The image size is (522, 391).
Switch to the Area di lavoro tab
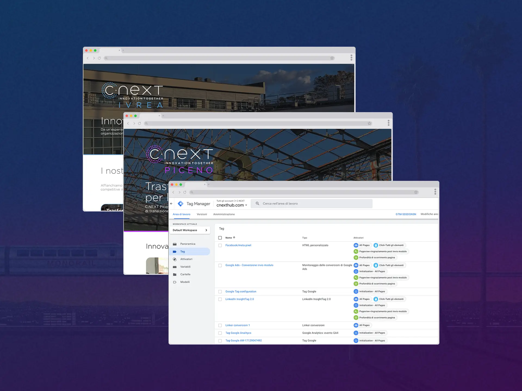tap(182, 214)
